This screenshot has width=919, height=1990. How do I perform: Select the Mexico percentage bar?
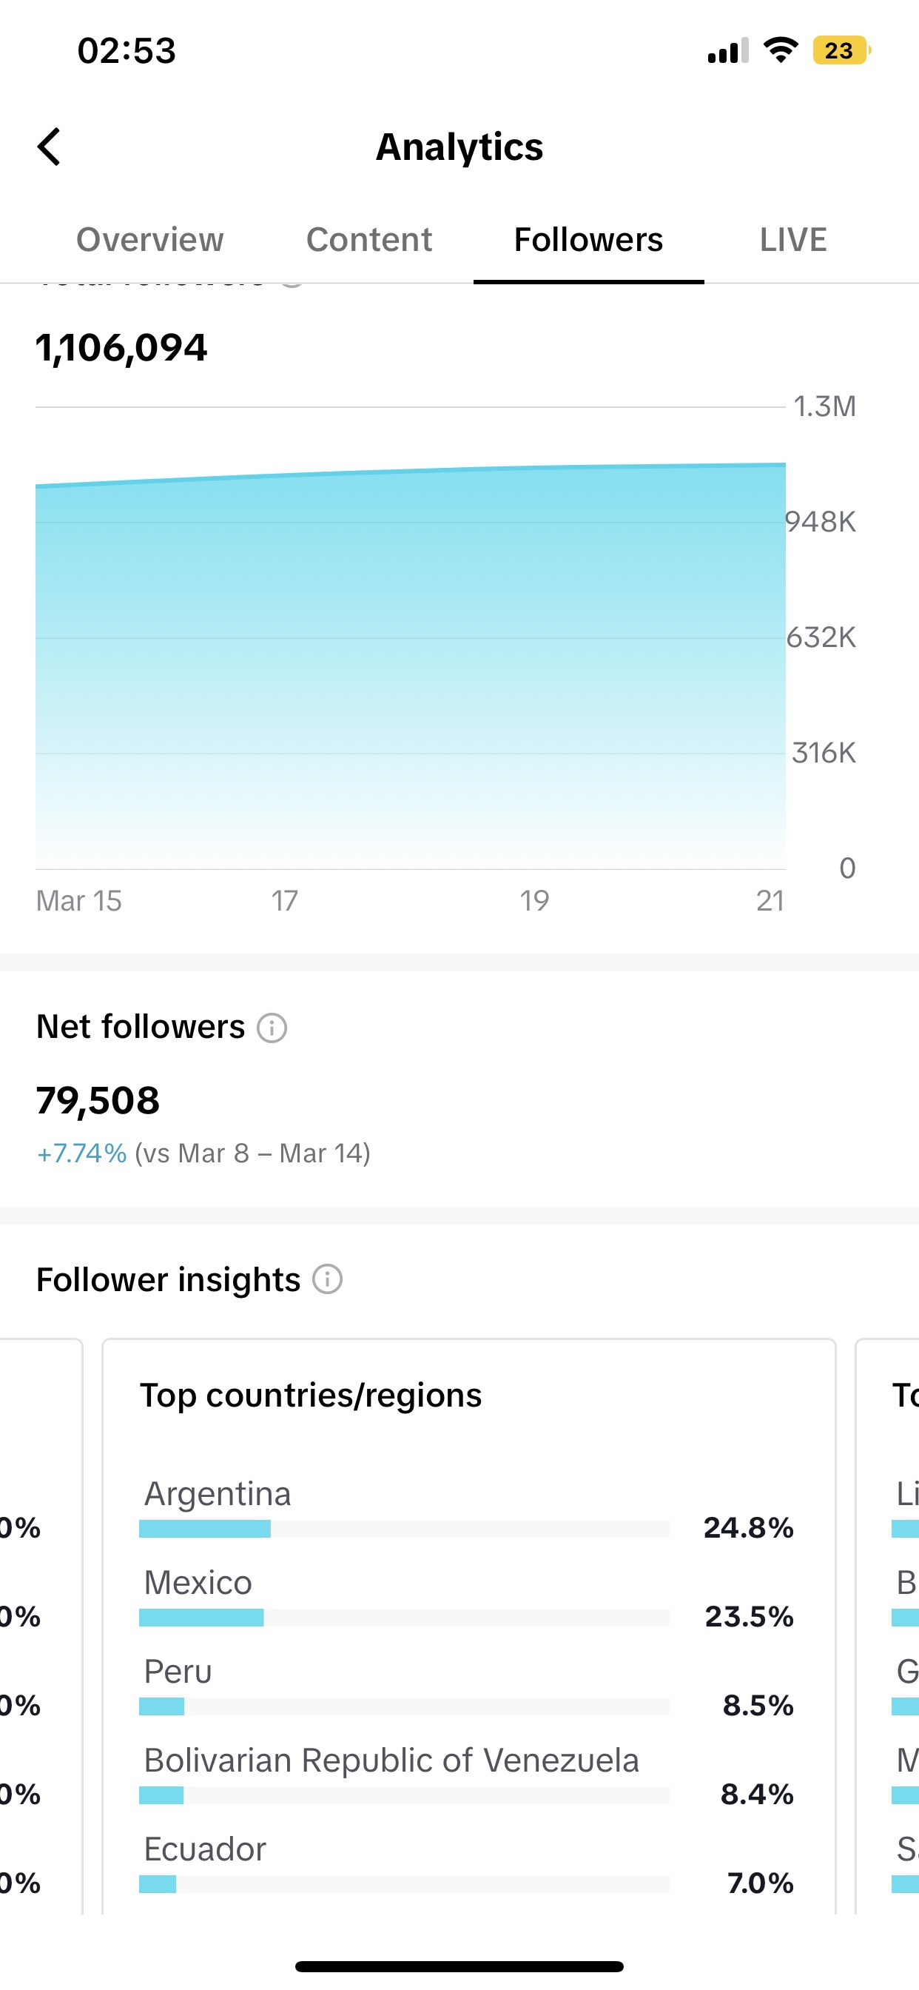(x=404, y=1618)
